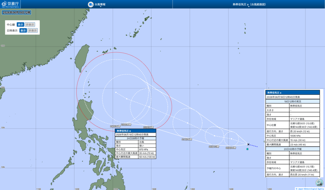Click the Japan Meteorological Agency logo

(x=10, y=4)
